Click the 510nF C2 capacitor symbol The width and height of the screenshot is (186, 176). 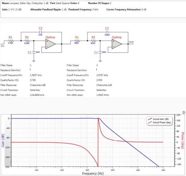coord(107,32)
